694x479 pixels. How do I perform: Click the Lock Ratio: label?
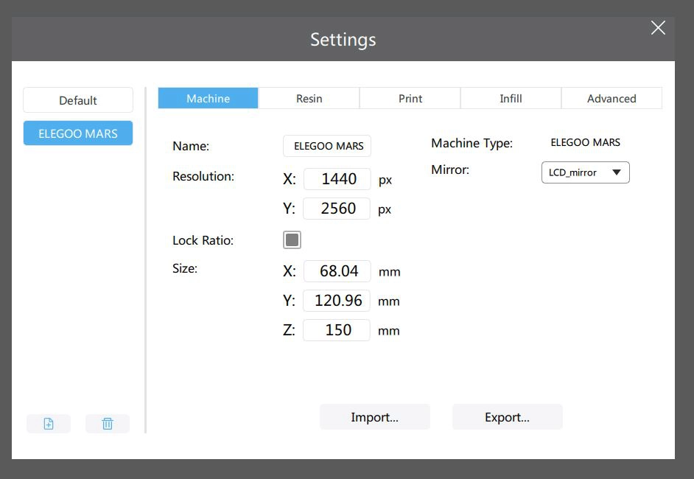click(203, 240)
